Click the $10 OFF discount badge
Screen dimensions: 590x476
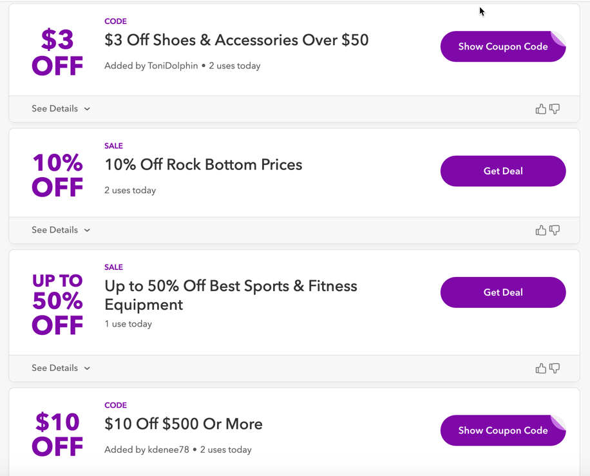tap(57, 435)
